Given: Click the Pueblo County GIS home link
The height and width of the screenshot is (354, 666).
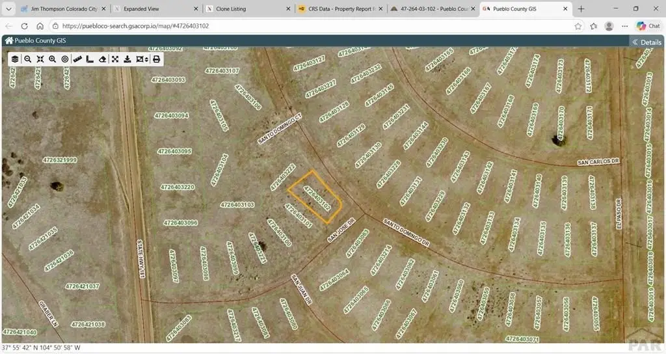Looking at the screenshot, I should point(36,40).
